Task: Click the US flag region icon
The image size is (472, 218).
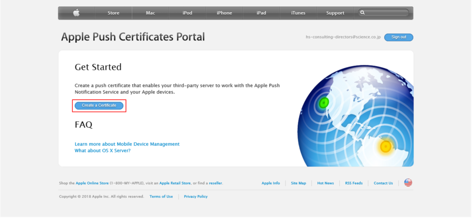Action: [x=408, y=183]
